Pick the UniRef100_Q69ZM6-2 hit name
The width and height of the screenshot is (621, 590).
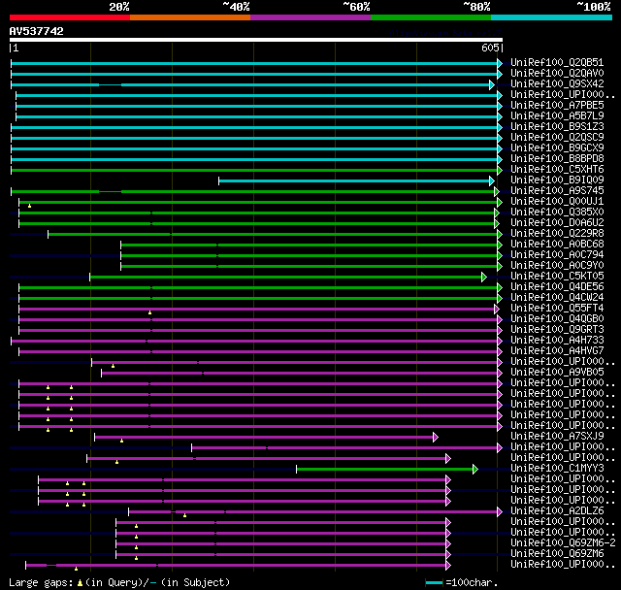point(563,543)
